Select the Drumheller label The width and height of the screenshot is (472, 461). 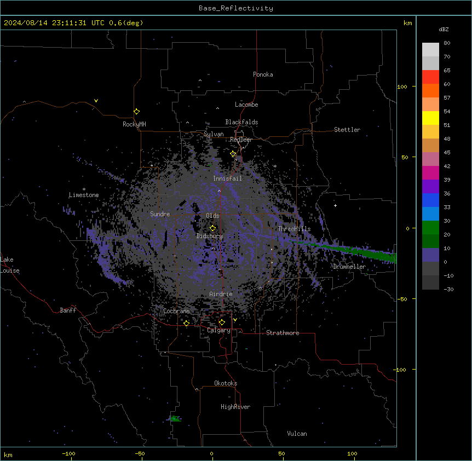(x=349, y=267)
